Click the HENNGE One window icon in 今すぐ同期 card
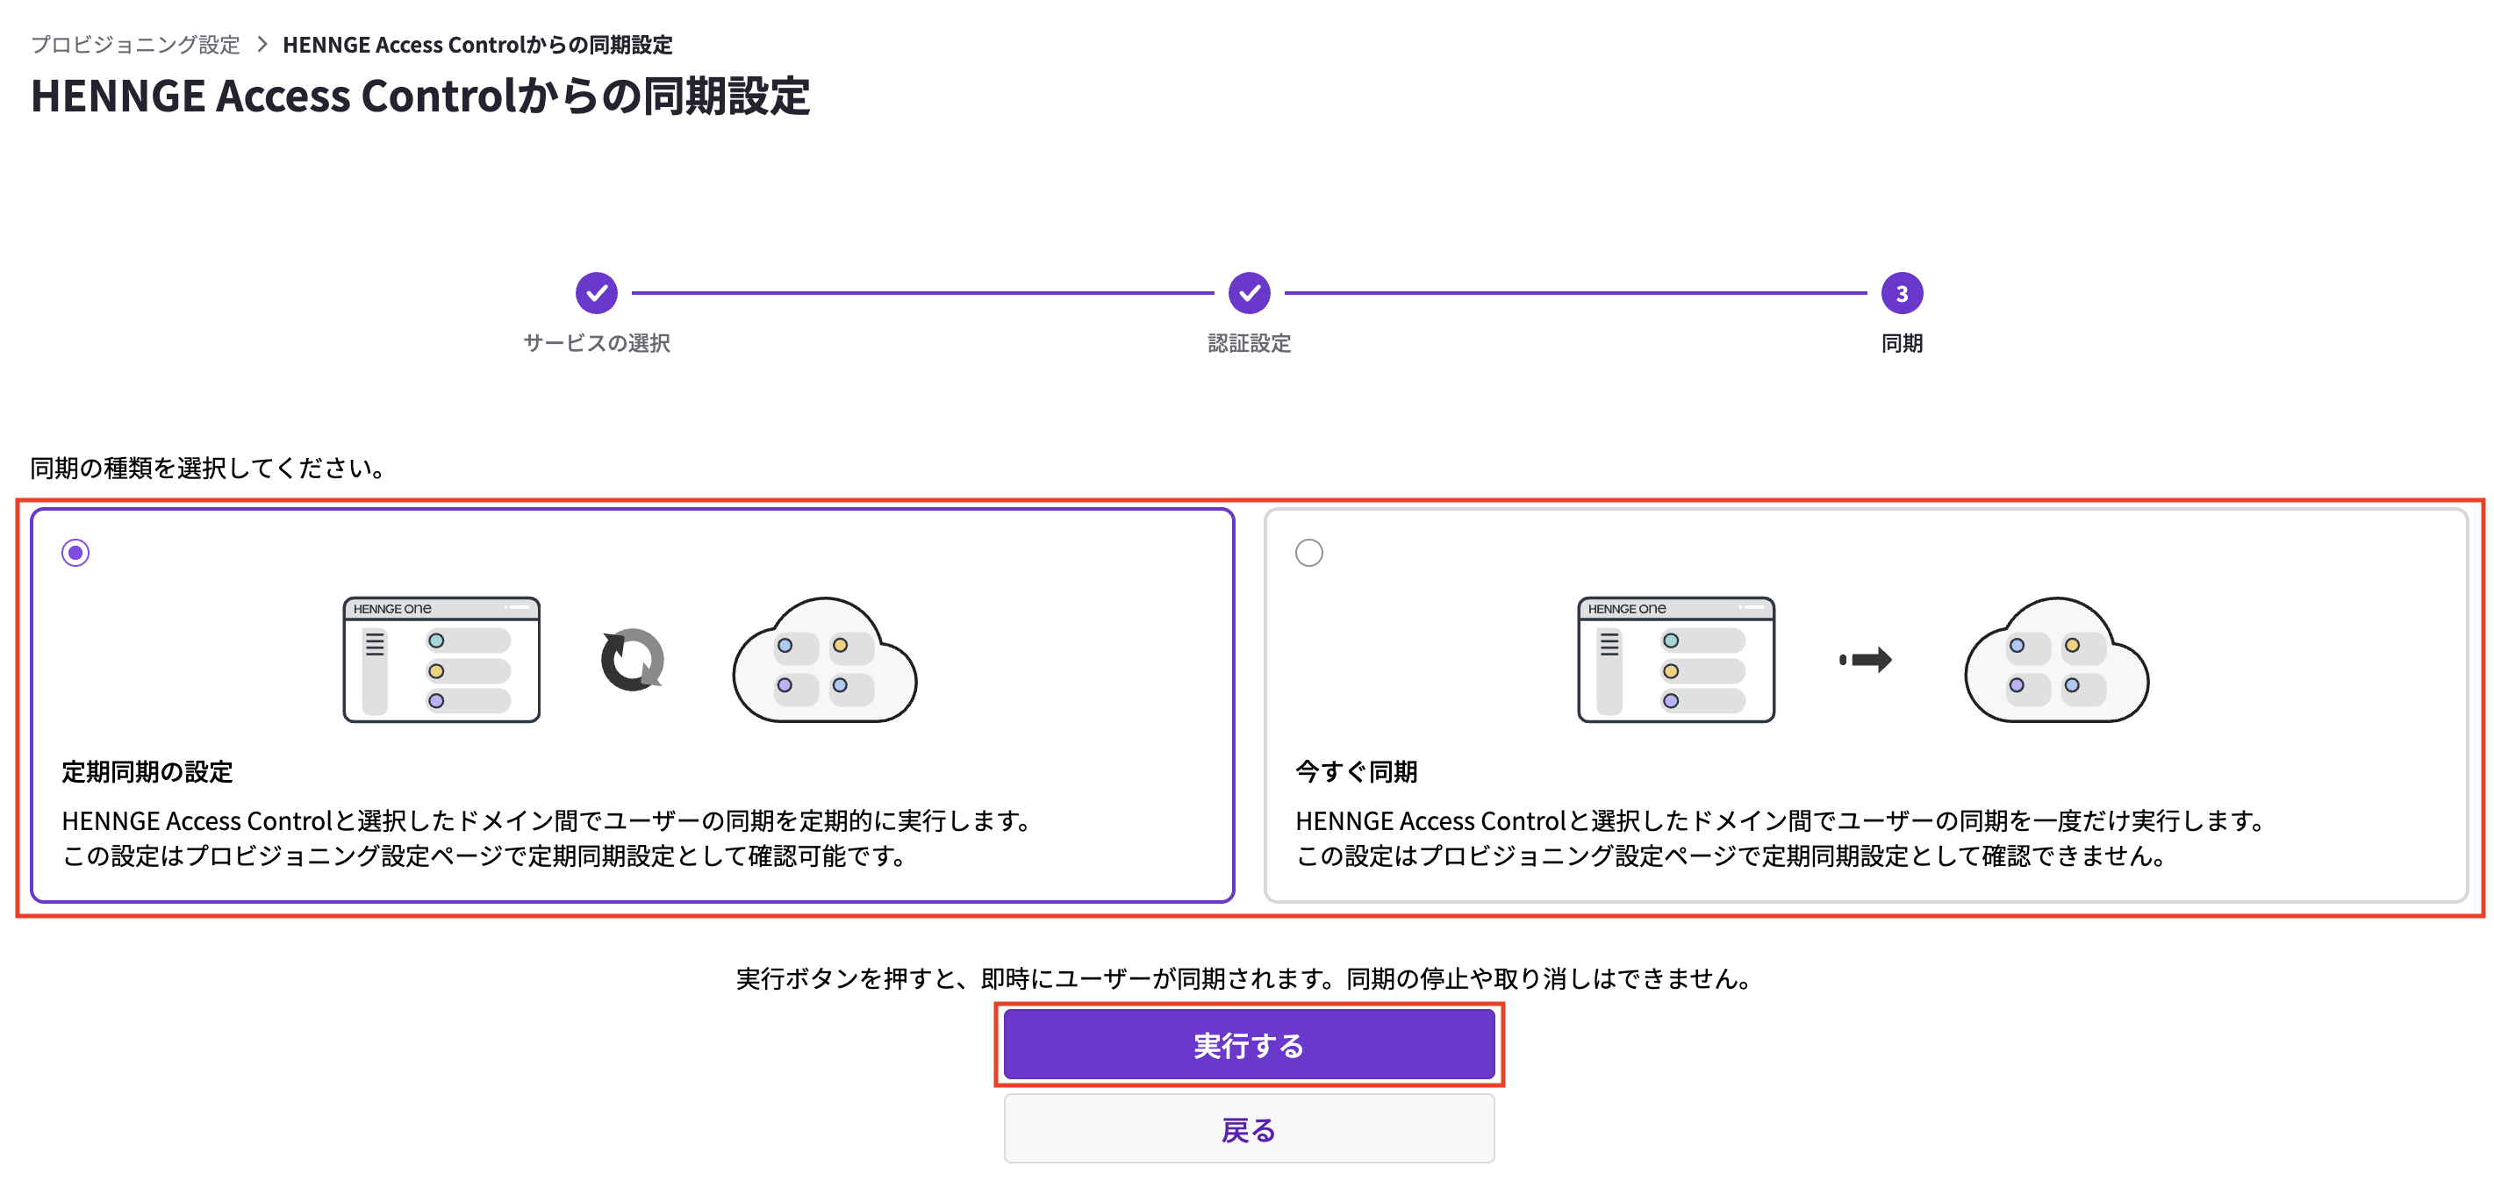Image resolution: width=2494 pixels, height=1181 pixels. tap(1676, 659)
